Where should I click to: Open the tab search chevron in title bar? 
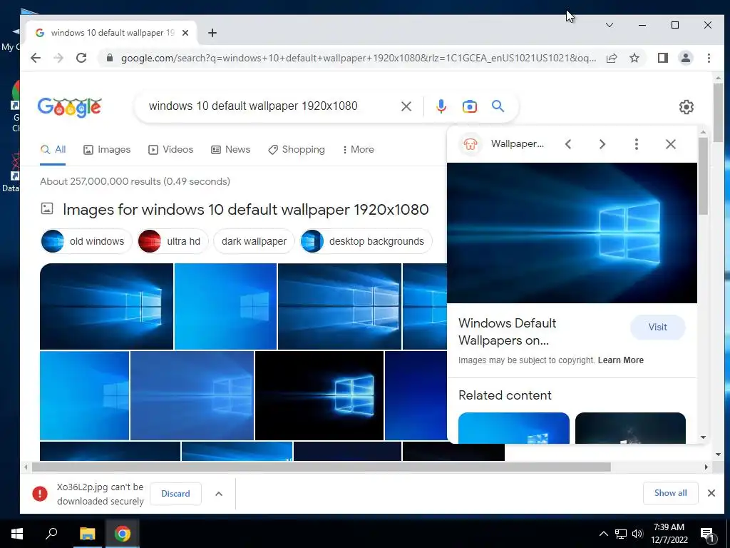pos(609,25)
